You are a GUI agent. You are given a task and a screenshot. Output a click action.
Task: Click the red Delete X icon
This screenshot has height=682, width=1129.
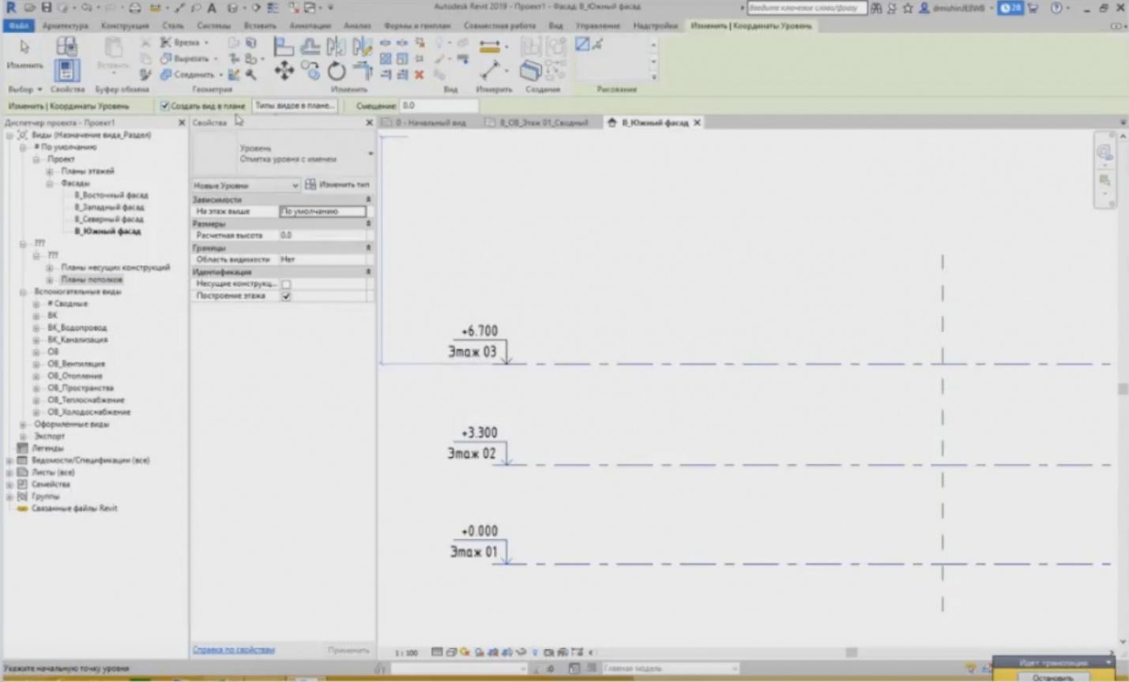pos(420,75)
